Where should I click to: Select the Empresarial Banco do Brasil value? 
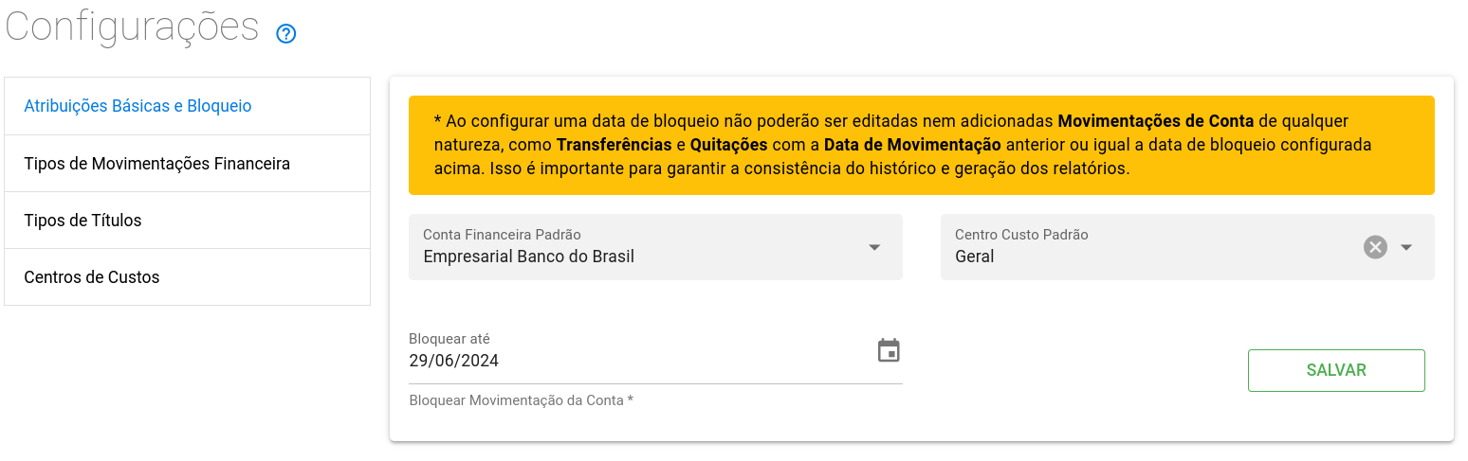click(528, 257)
